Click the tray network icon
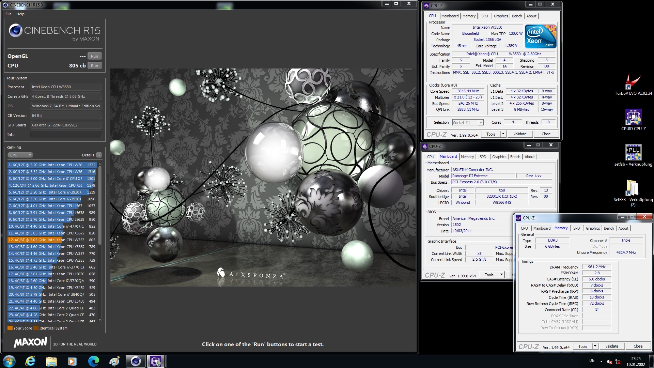Viewport: 654px width, 368px height. [x=618, y=362]
